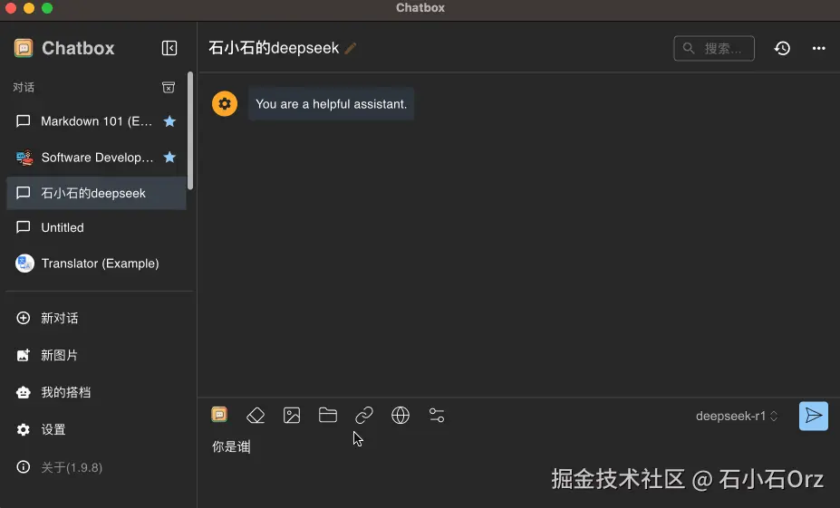The width and height of the screenshot is (840, 508).
Task: Click the Chatbox logo icon in the input toolbar
Action: 219,415
